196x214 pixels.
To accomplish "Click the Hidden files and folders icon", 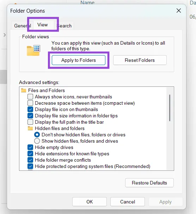I will tap(30, 128).
